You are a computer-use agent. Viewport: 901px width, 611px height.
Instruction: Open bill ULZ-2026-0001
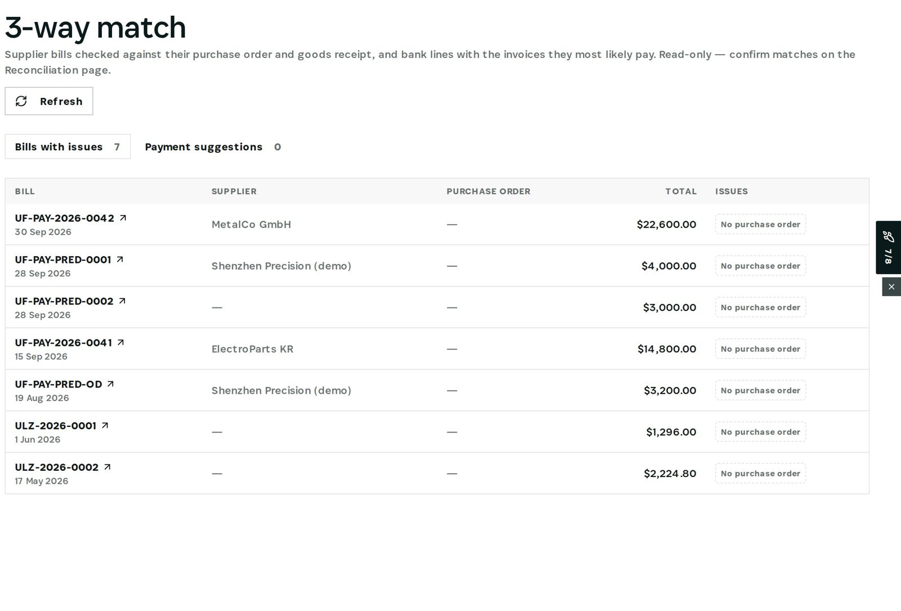click(x=55, y=426)
